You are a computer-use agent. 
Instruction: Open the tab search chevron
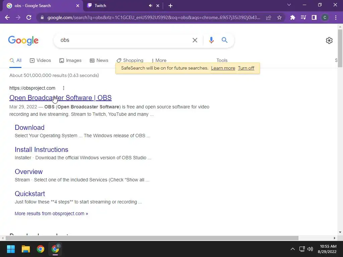(289, 5)
